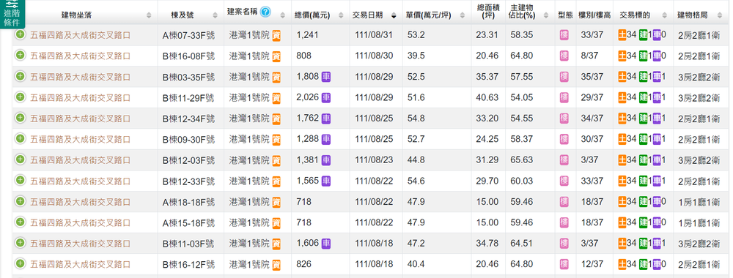Click the orange 土 icon in B棟12-34F號 row

point(622,118)
